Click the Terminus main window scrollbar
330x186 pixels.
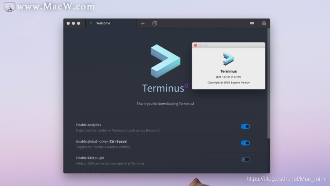pos(269,83)
